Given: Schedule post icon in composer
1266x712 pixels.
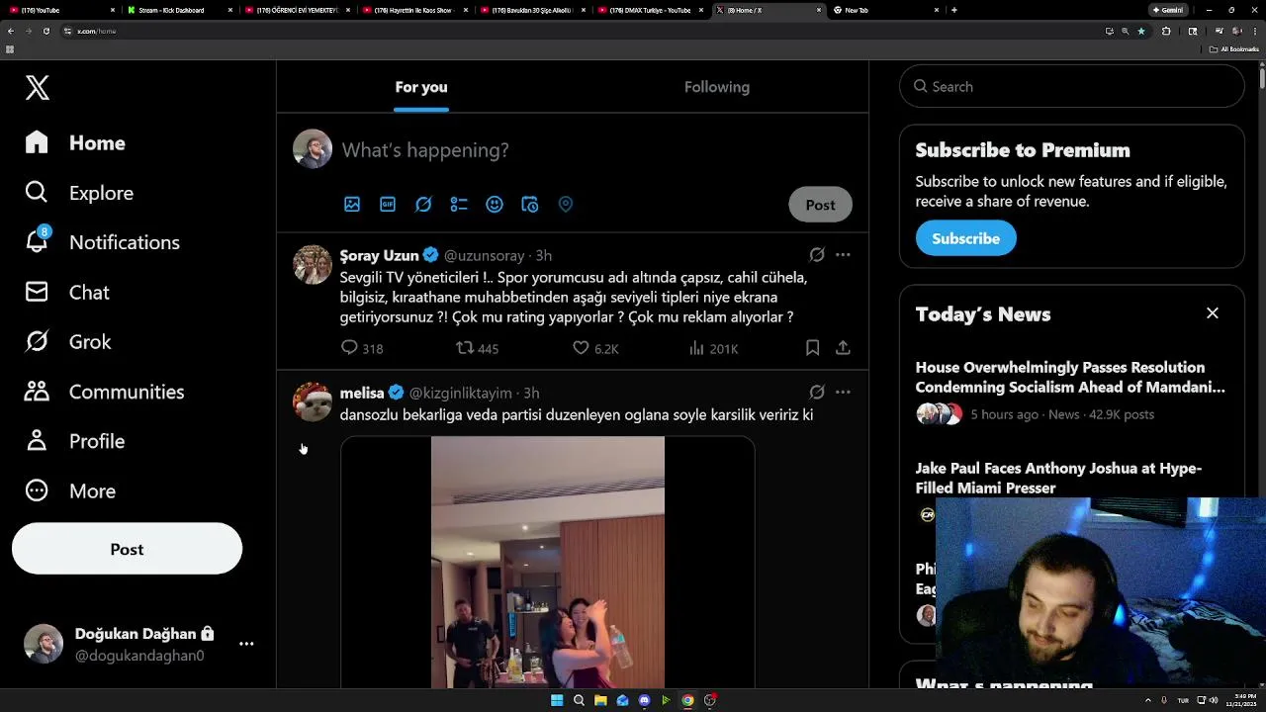Looking at the screenshot, I should pos(530,204).
